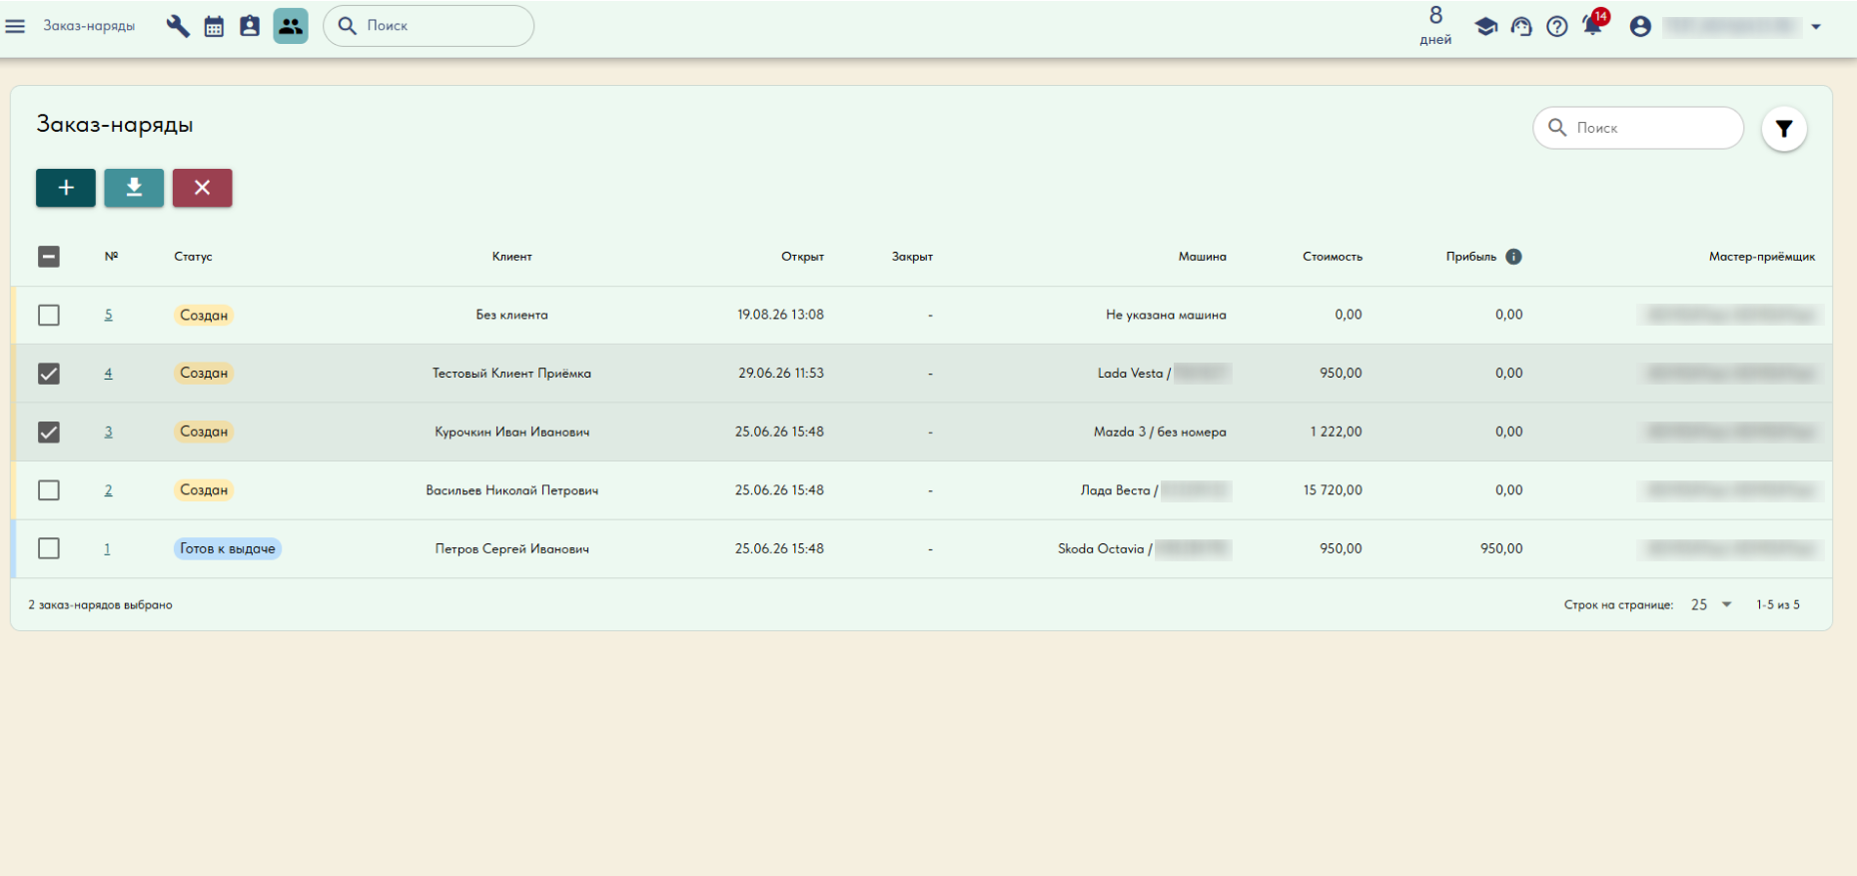Open work order number 4 link
This screenshot has width=1857, height=876.
(108, 374)
